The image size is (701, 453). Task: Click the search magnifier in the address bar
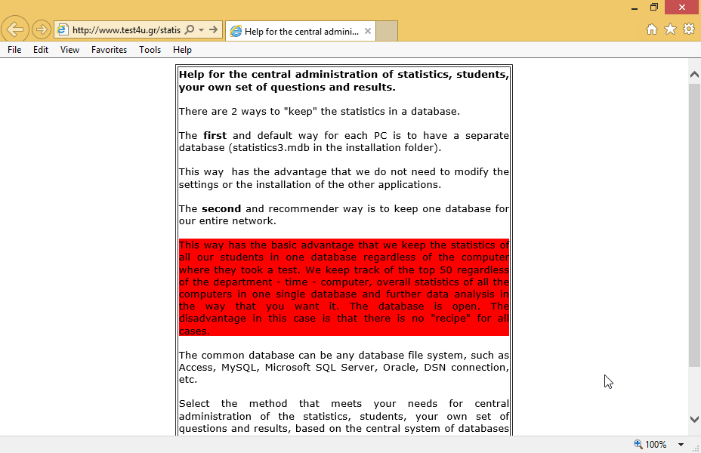click(190, 30)
